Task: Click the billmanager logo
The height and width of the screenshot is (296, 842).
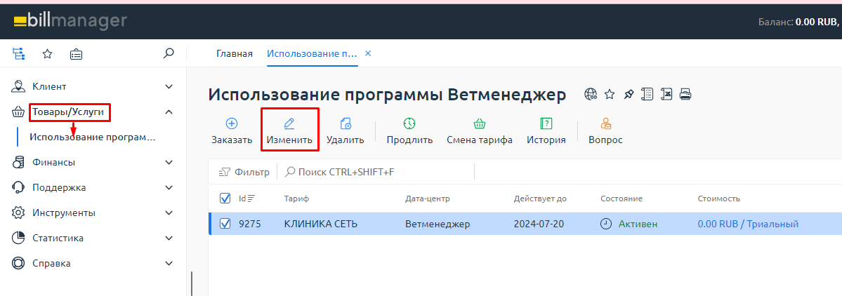Action: (x=70, y=22)
